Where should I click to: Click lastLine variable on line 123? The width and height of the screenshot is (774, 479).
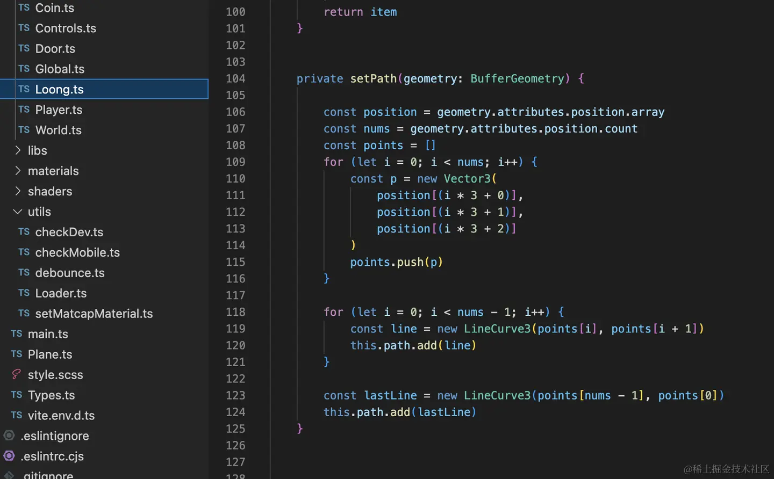tap(390, 396)
